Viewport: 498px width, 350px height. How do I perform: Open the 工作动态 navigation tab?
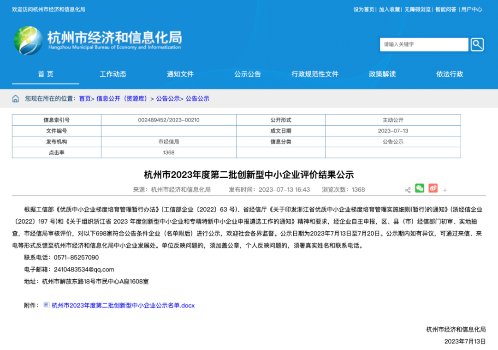coord(113,74)
